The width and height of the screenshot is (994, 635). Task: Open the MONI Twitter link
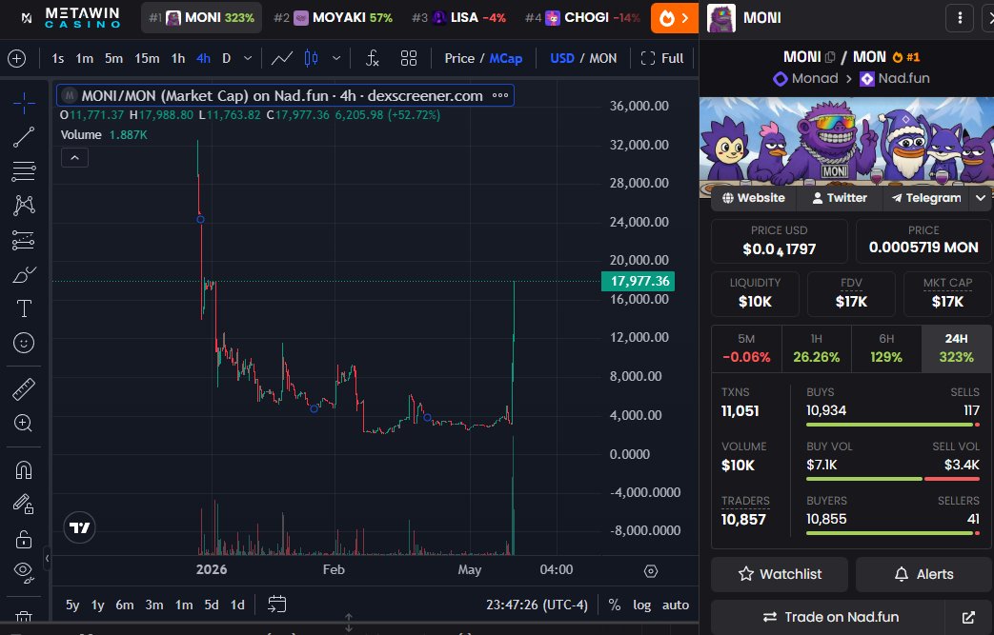click(840, 198)
